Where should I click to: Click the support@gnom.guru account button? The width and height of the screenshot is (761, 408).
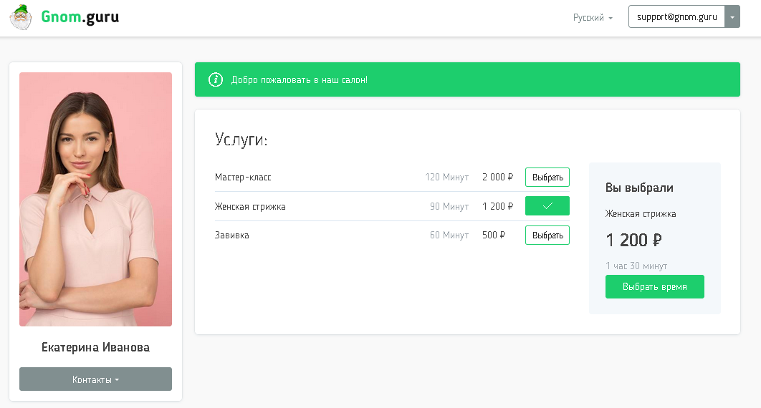676,16
